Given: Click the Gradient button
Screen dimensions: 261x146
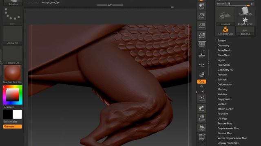Looking at the screenshot, I should click(9, 107).
